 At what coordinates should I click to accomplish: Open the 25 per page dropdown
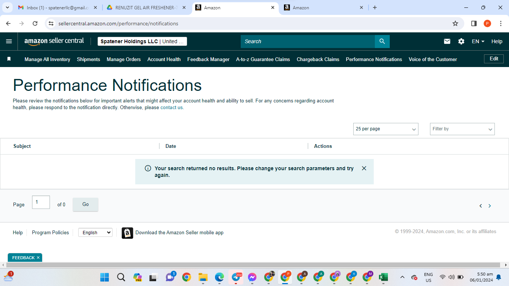click(x=386, y=129)
